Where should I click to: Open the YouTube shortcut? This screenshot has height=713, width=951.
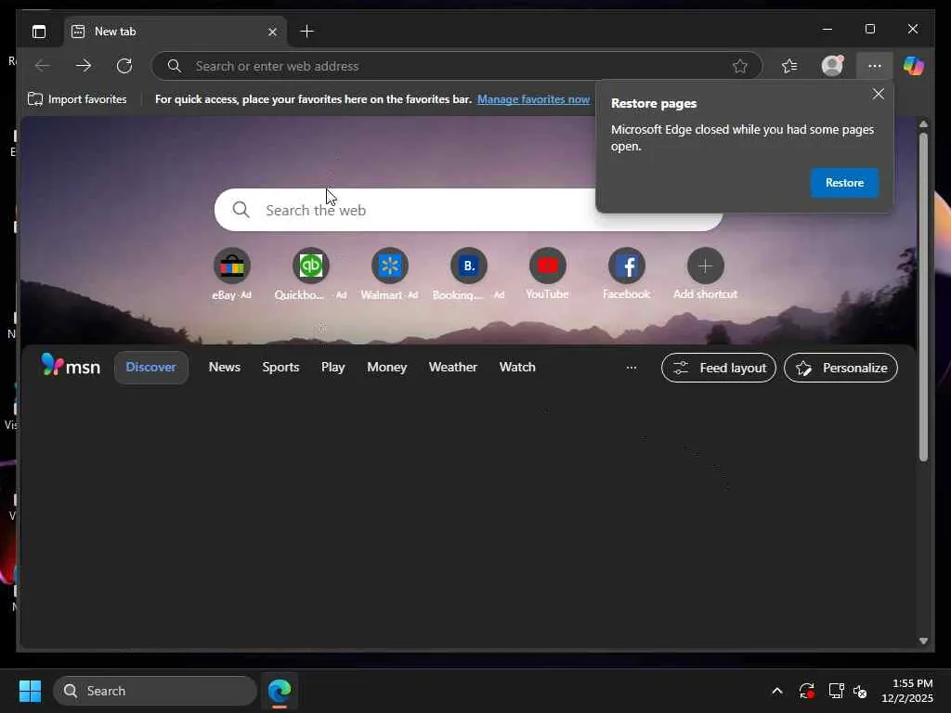coord(547,274)
